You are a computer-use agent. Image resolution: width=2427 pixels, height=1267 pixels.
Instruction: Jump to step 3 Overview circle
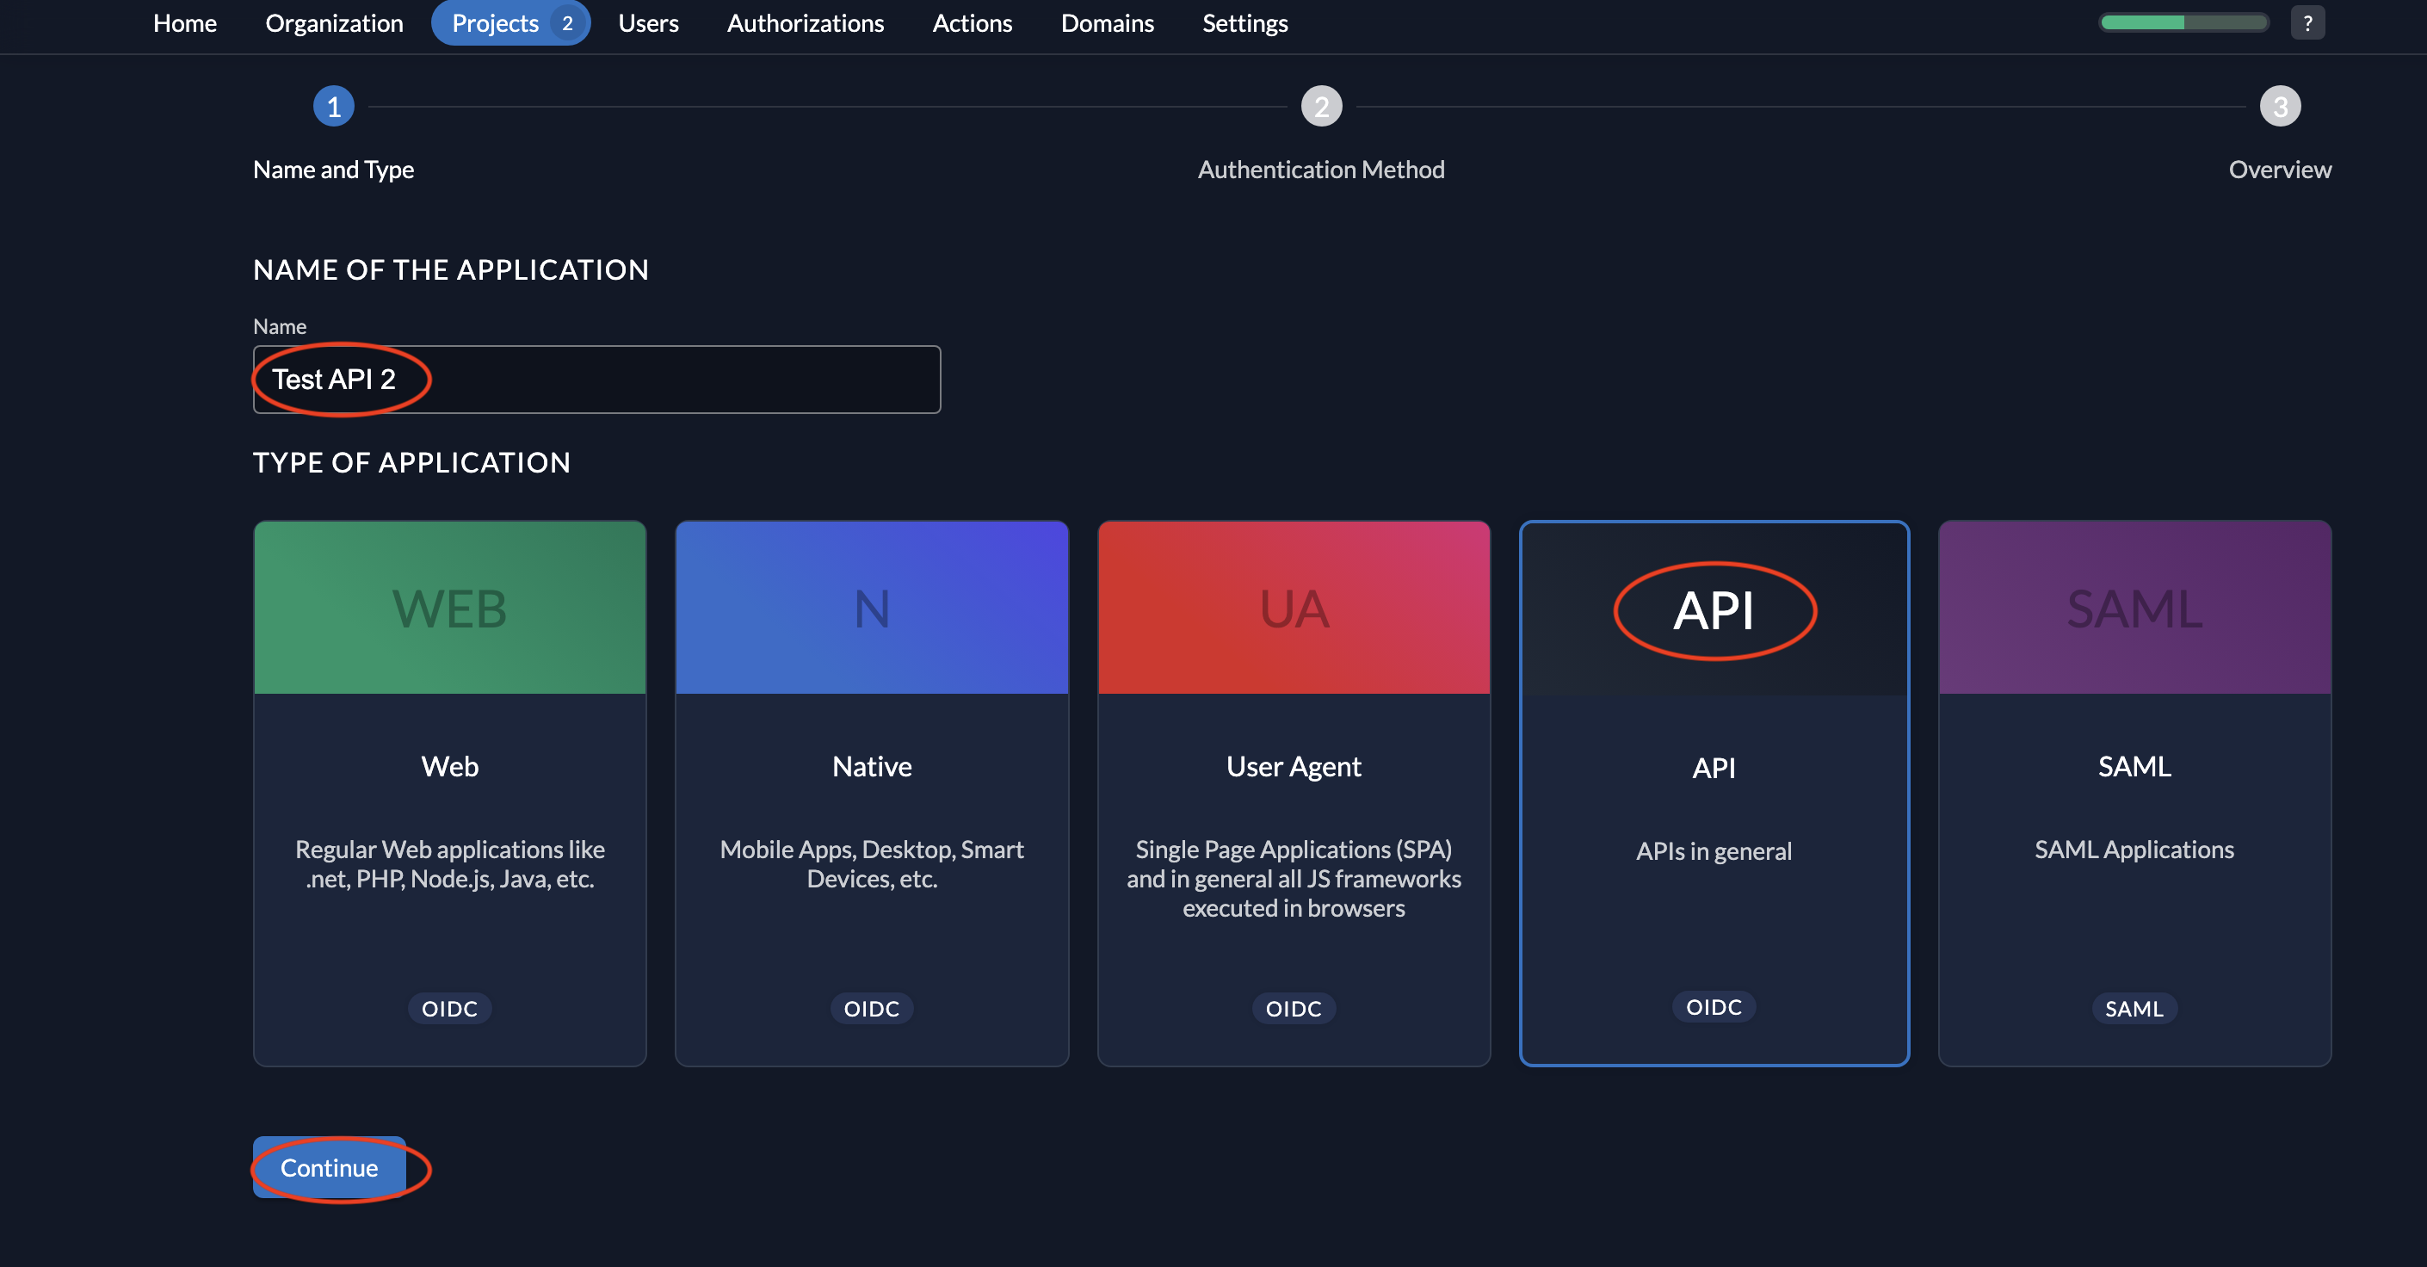click(2279, 107)
